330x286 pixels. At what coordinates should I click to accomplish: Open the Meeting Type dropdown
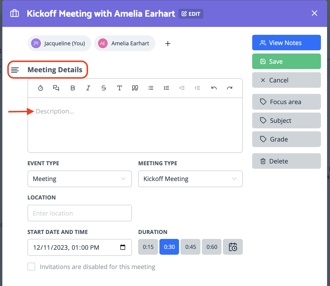click(190, 179)
